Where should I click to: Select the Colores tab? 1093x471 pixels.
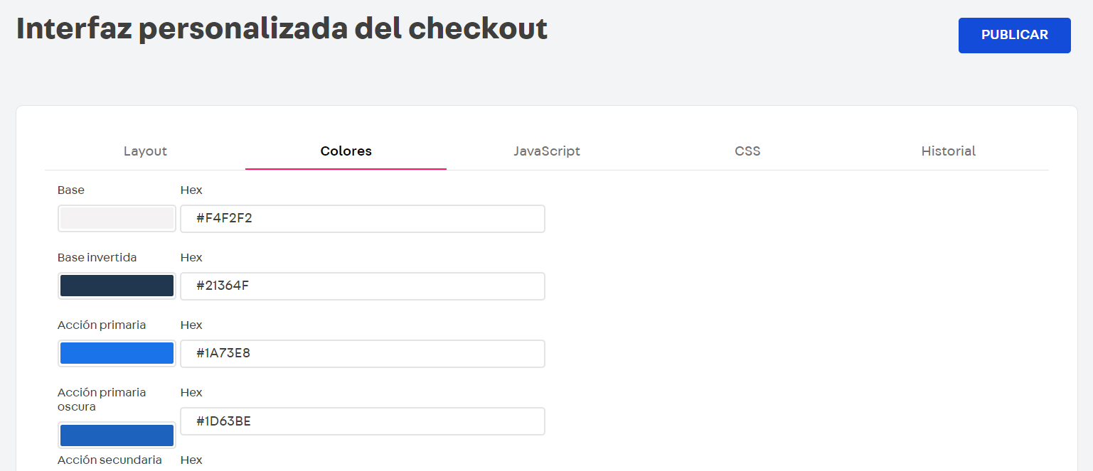pyautogui.click(x=346, y=151)
